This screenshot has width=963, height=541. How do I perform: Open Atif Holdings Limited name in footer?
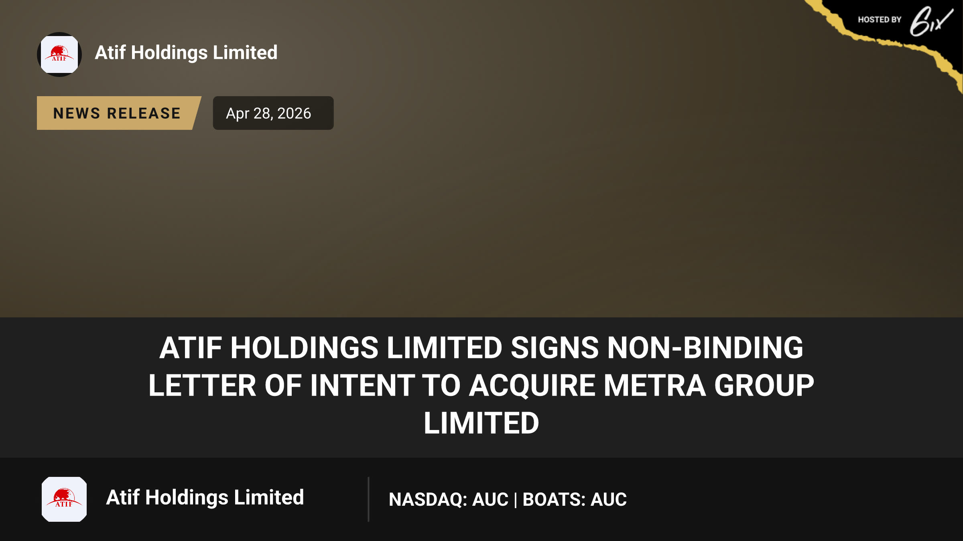205,497
